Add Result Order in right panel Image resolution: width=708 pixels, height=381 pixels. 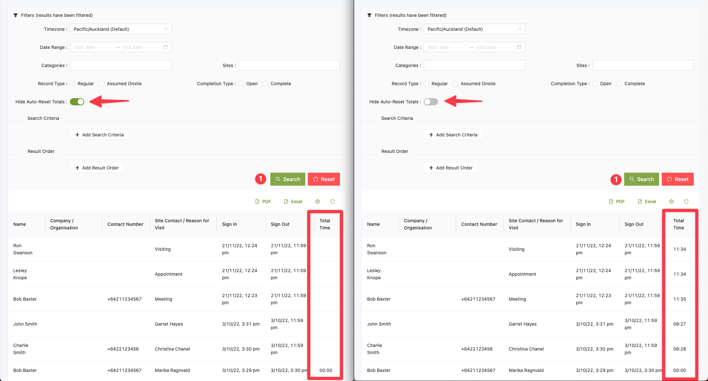[x=451, y=168]
